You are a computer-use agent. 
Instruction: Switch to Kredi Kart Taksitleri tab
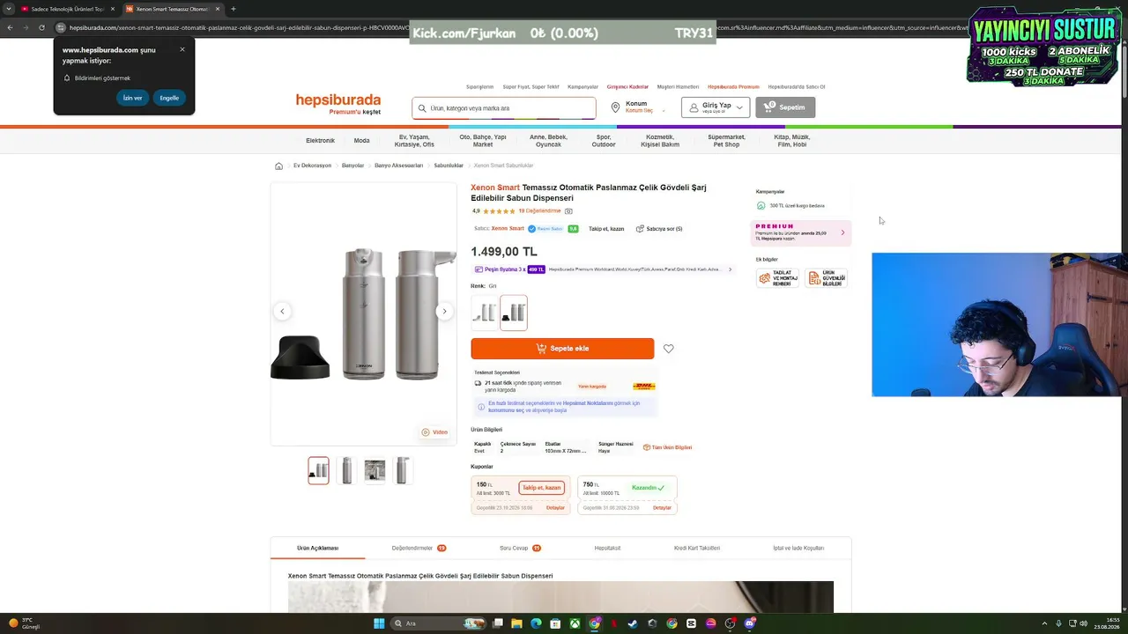click(697, 548)
